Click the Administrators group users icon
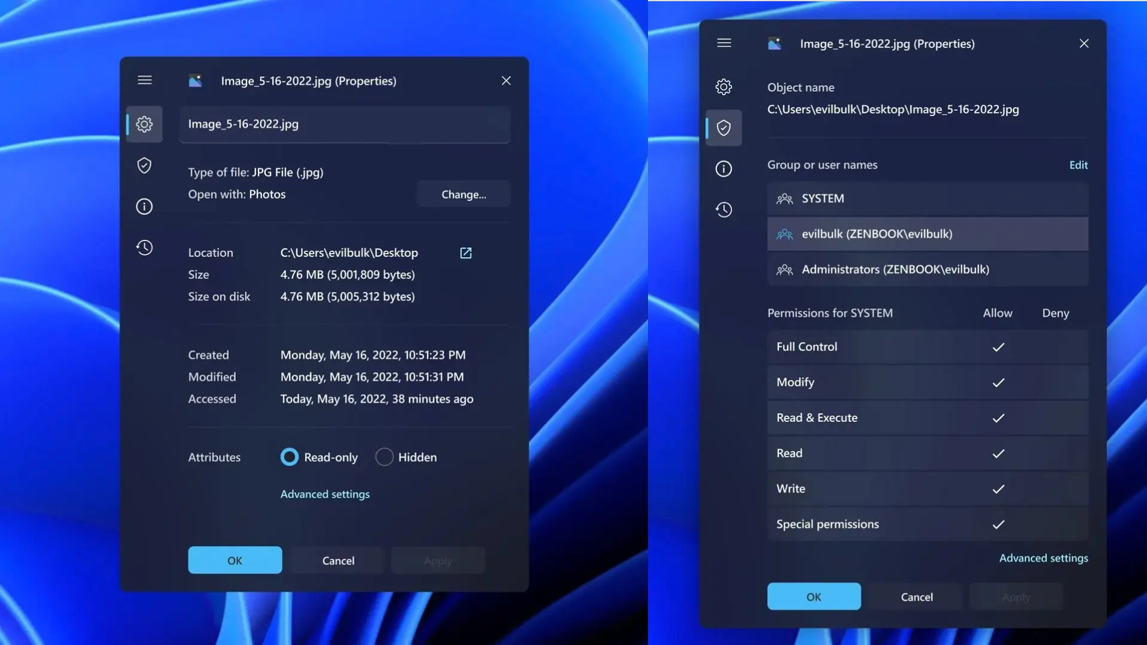Viewport: 1147px width, 645px height. pyautogui.click(x=784, y=270)
